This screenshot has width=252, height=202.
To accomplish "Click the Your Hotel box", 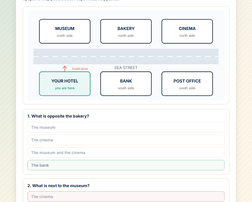I will (65, 84).
